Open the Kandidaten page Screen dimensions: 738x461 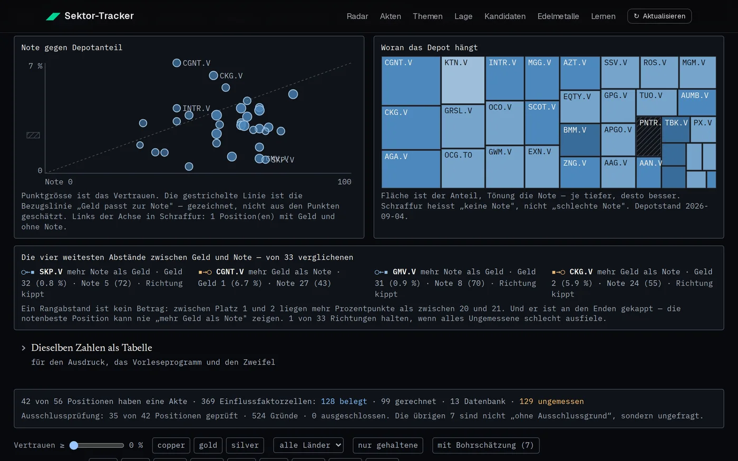tap(505, 16)
